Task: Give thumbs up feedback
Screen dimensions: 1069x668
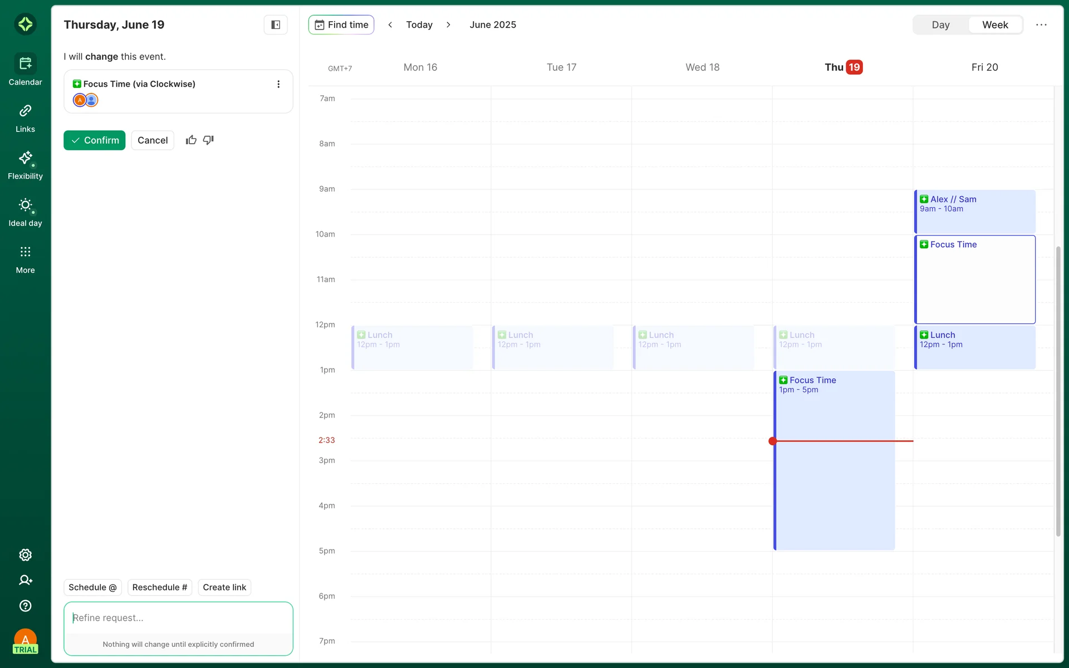Action: [191, 140]
